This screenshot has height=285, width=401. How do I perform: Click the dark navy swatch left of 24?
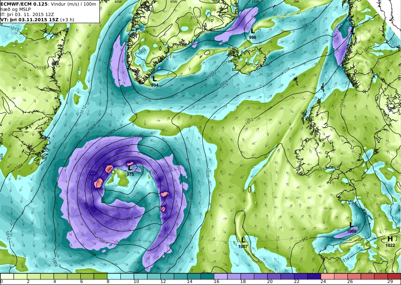314,276
